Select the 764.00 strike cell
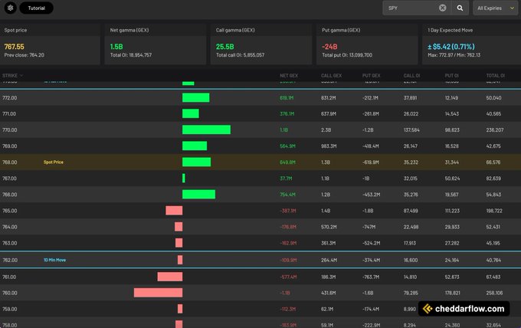 point(10,227)
